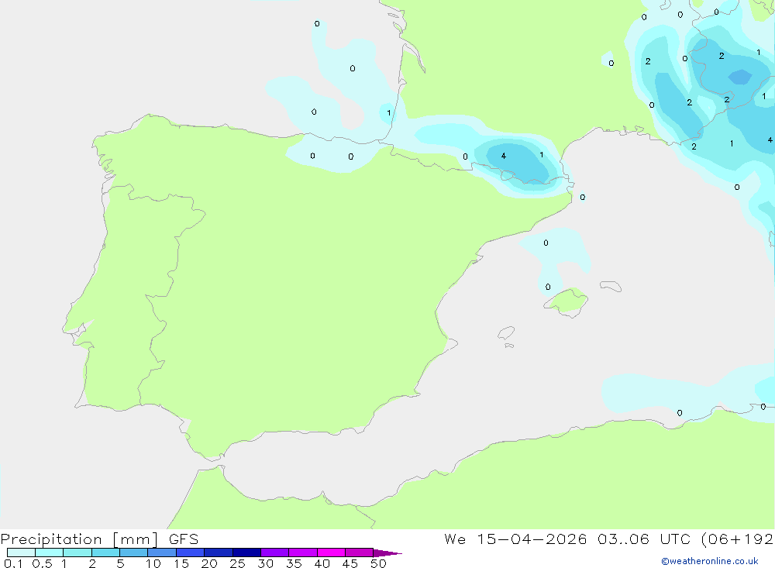Select the '10' legend scale label
Image resolution: width=775 pixels, height=568 pixels.
153,563
